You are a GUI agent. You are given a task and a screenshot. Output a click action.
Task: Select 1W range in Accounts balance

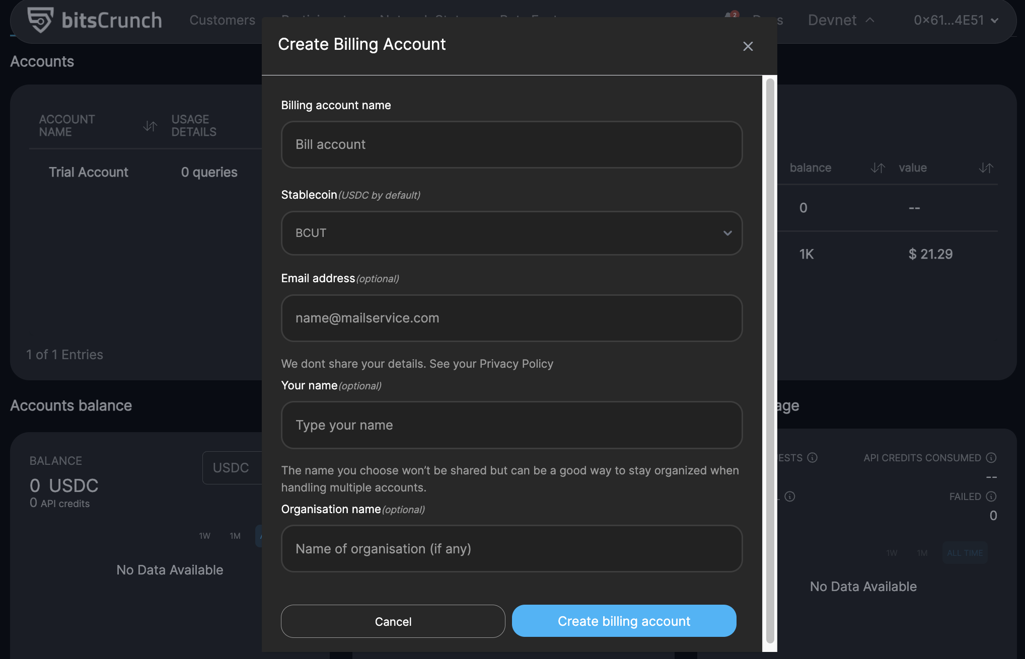[x=204, y=536]
